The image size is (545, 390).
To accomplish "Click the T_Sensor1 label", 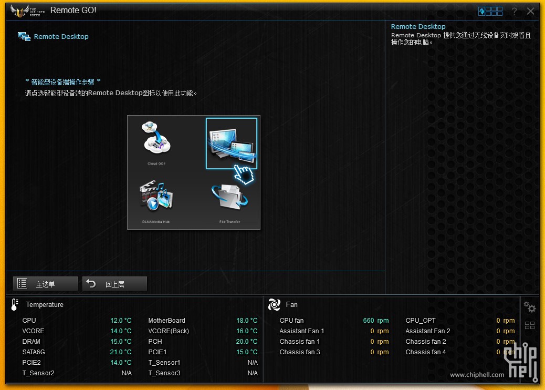I will 164,363.
